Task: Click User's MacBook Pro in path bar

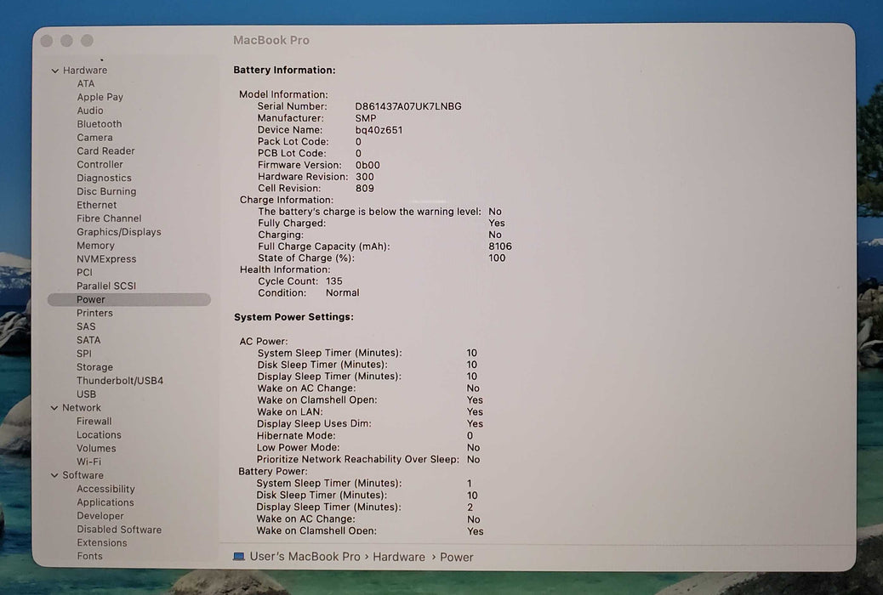Action: (x=305, y=556)
